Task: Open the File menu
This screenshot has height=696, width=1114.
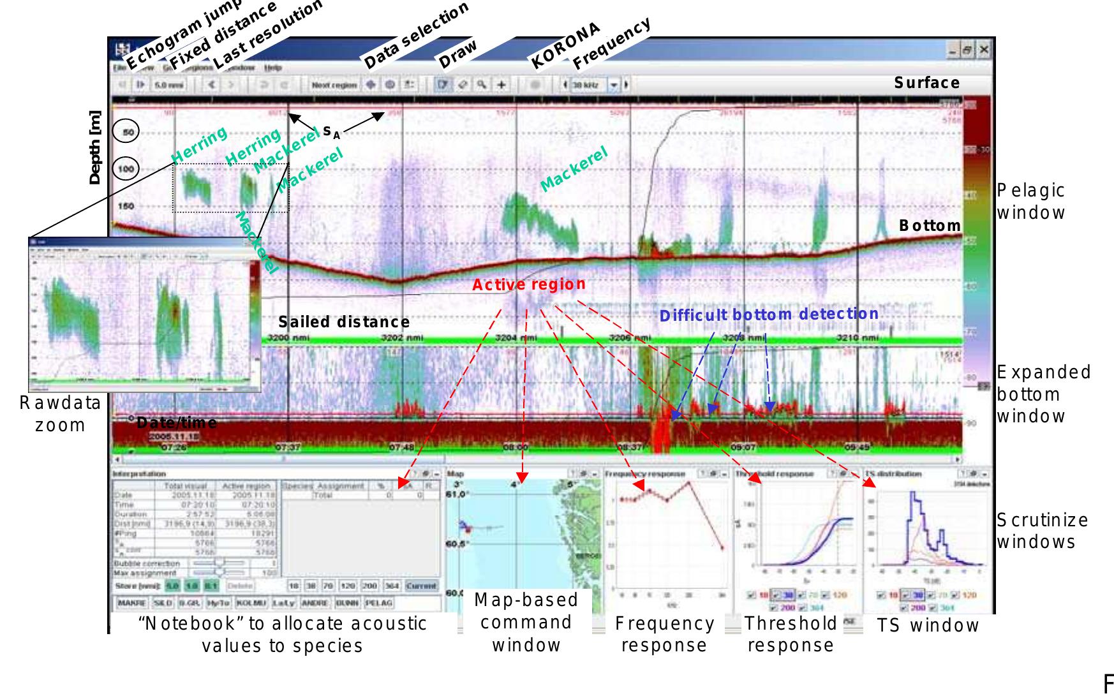Action: [119, 68]
